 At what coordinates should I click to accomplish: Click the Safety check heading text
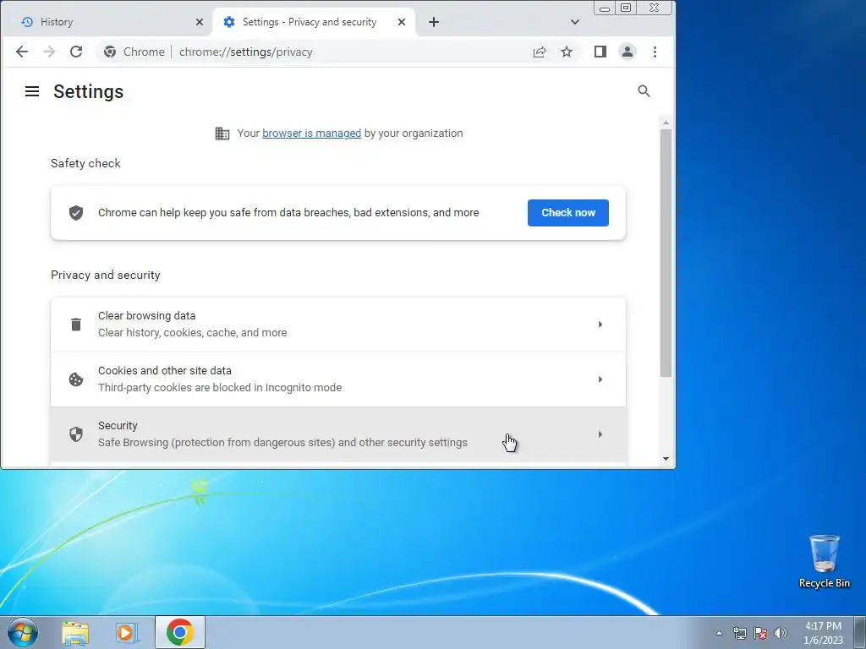(x=85, y=163)
